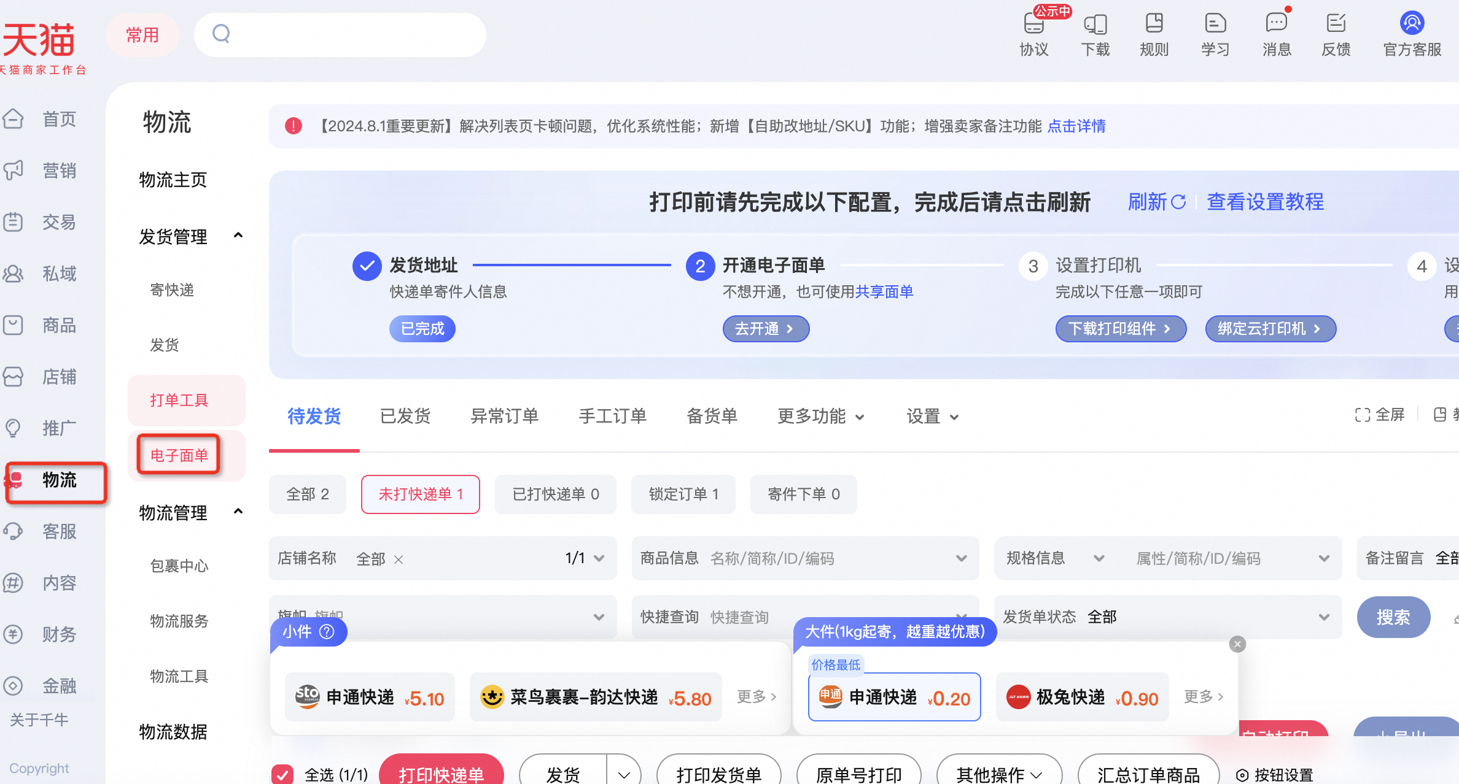Click the 全屏 fullscreen icon
This screenshot has height=784, width=1459.
(x=1363, y=415)
